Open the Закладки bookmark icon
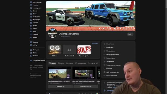The width and height of the screenshot is (167, 94). pos(31,50)
